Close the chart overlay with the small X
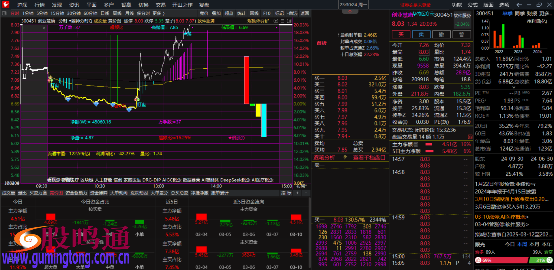Viewport: 554px width, 270px height. click(x=44, y=28)
